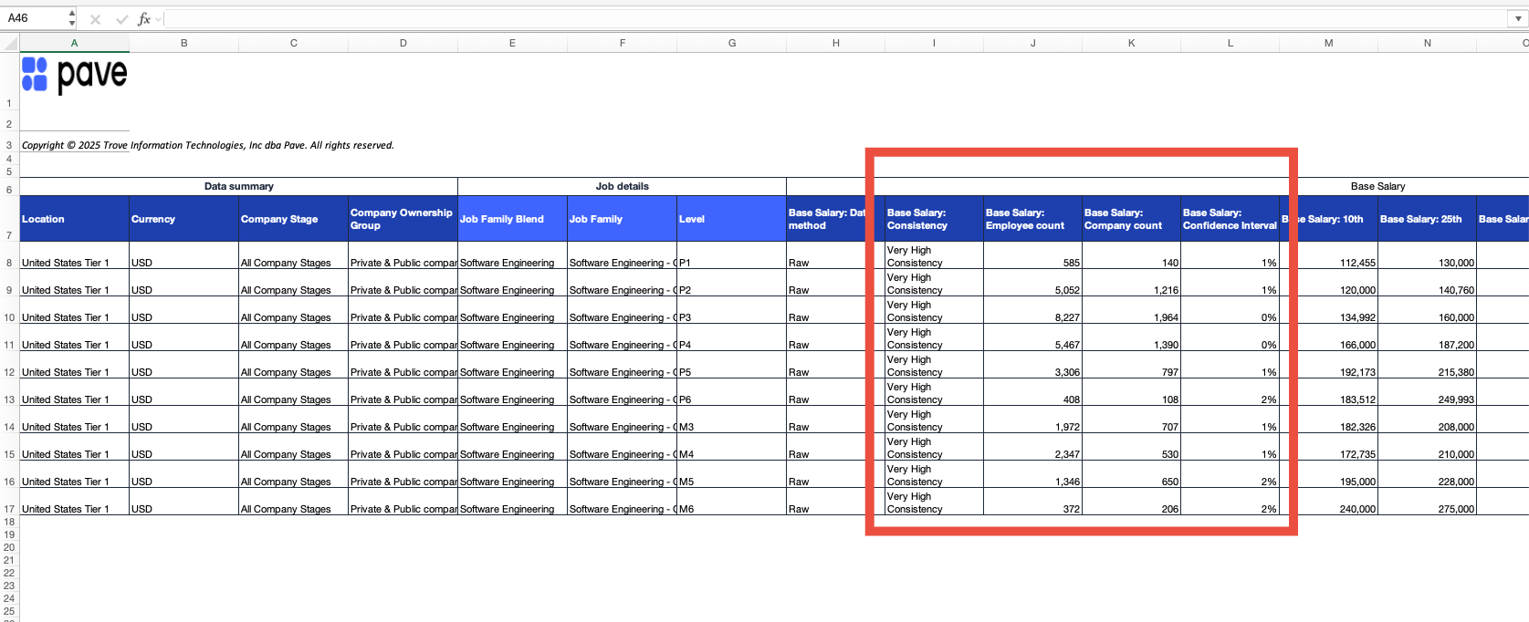The width and height of the screenshot is (1529, 622).
Task: Click the 'Job Family' header cell
Action: click(x=623, y=219)
